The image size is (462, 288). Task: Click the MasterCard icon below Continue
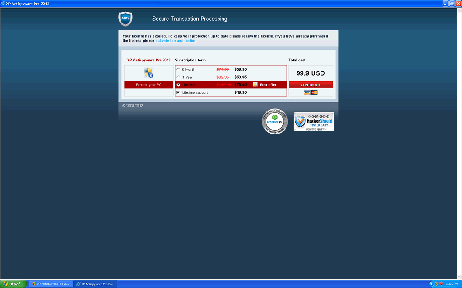313,92
